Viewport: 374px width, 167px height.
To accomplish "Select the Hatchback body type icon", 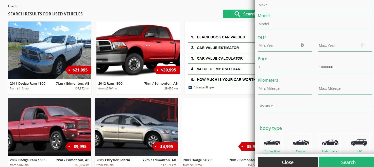I will (330, 143).
